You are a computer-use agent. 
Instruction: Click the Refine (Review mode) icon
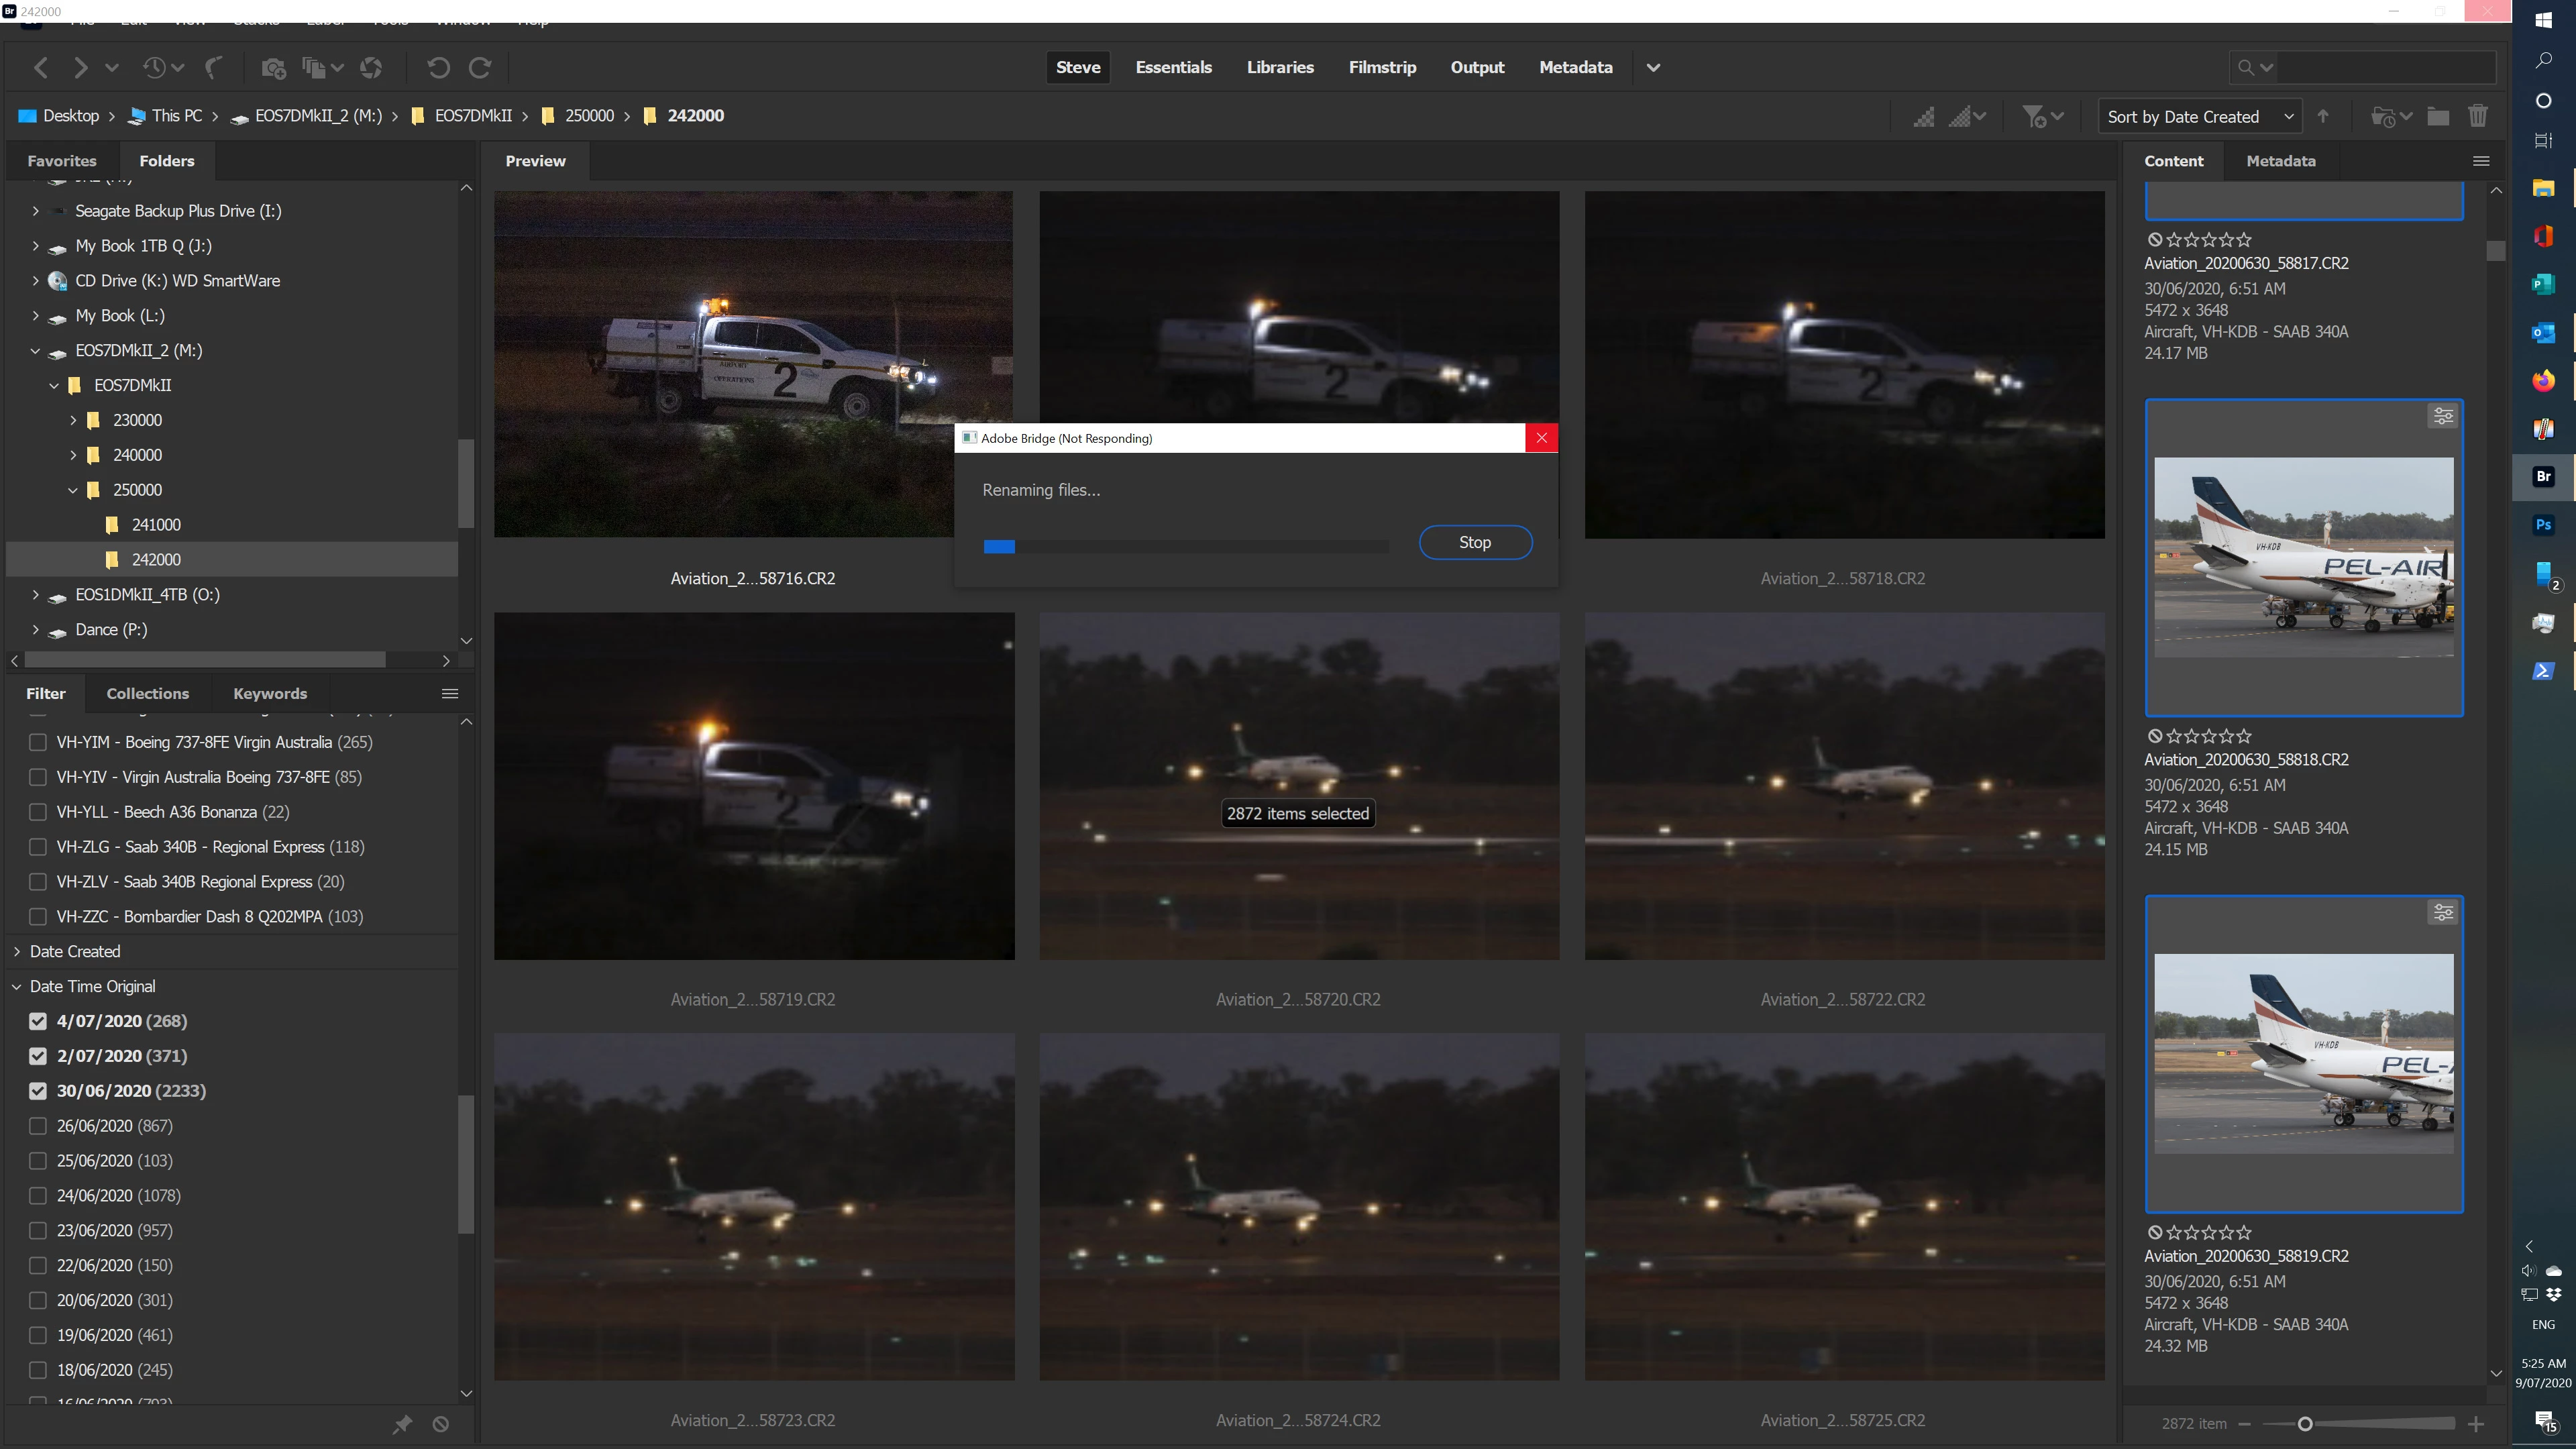click(x=314, y=68)
